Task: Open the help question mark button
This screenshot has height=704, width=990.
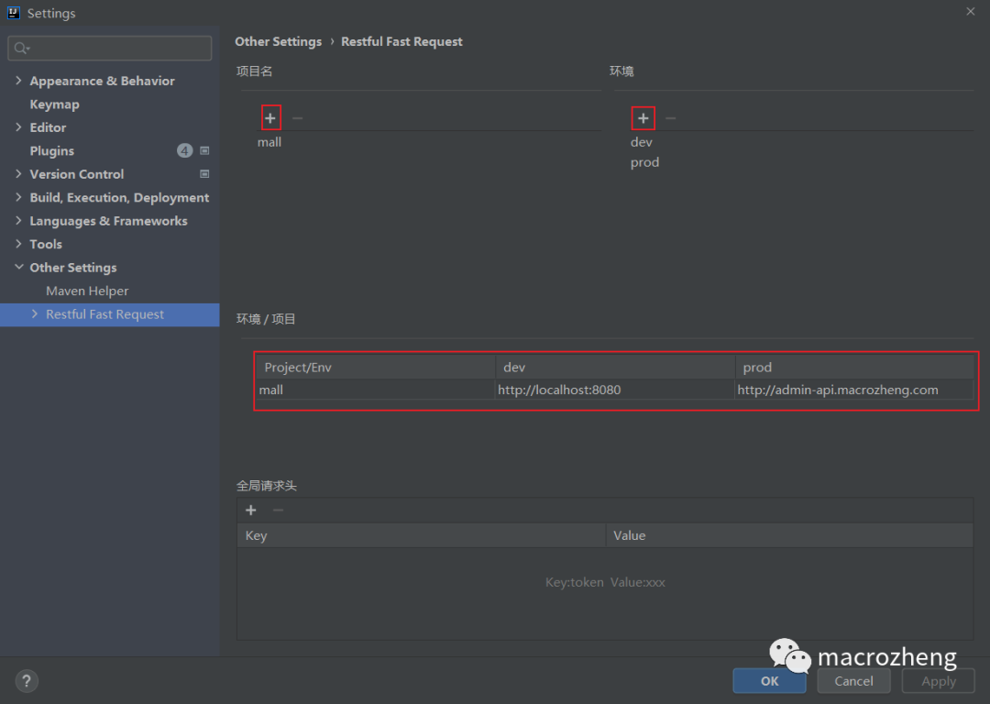Action: click(x=26, y=681)
